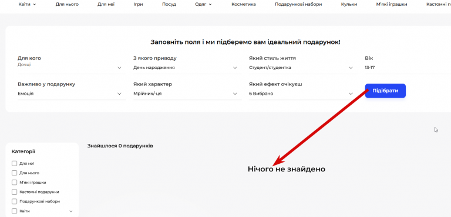Viewport: 451px width, 217px height.
Task: Check the М'які іграшки category checkbox
Action: click(x=14, y=182)
